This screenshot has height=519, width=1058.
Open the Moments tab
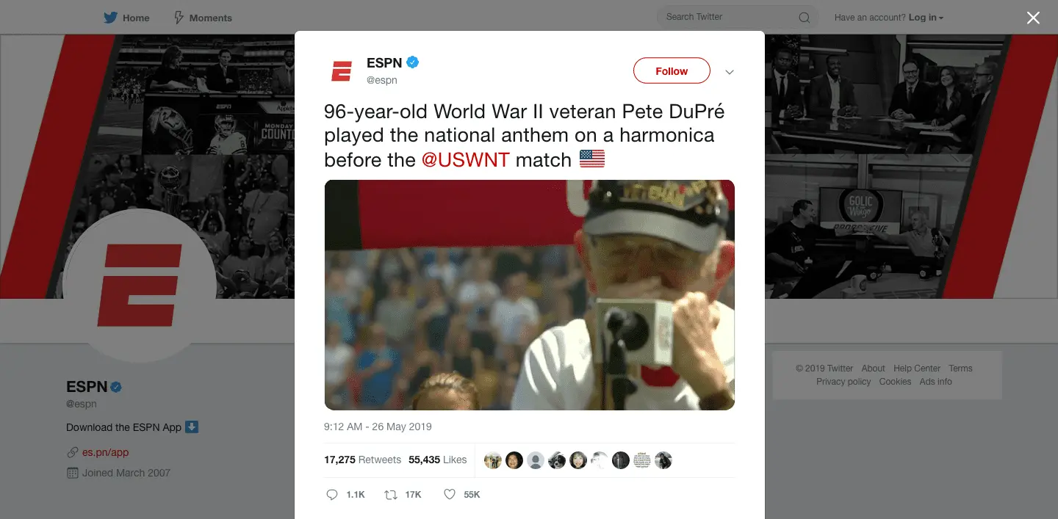click(203, 18)
